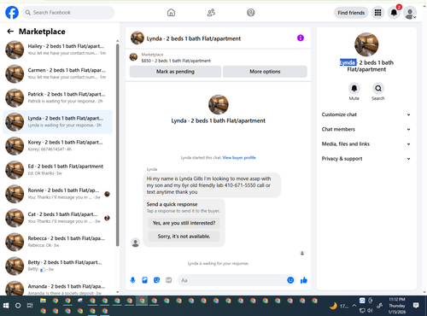Click listing thumbnail in right info panel
427x316 pixels.
366,44
